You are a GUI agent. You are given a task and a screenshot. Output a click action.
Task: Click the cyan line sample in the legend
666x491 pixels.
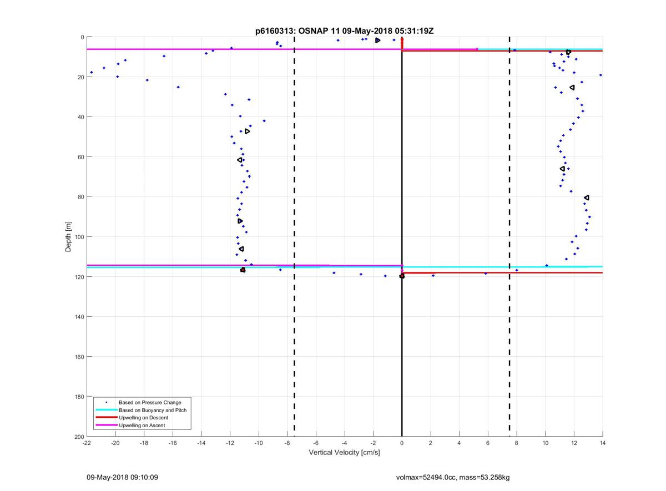click(106, 410)
